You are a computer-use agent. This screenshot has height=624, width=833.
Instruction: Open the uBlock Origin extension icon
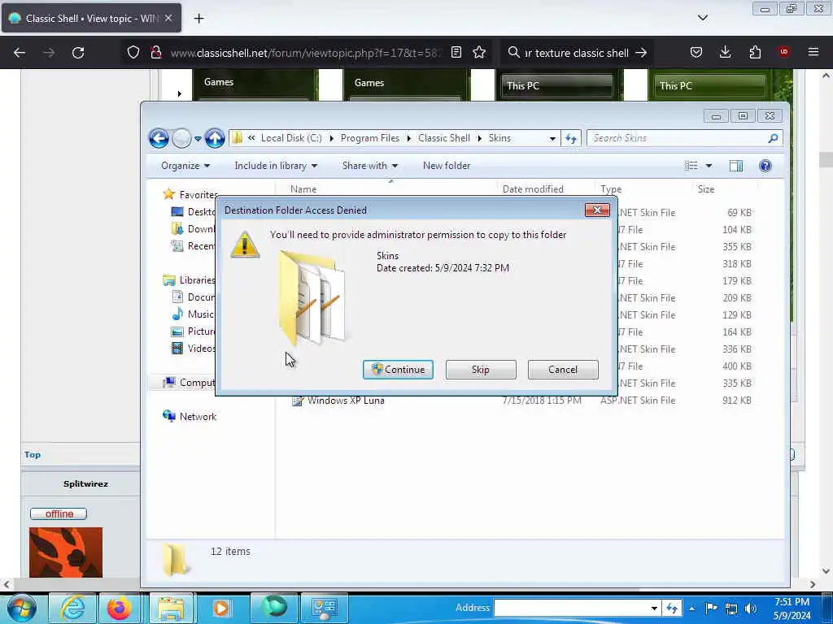tap(784, 52)
